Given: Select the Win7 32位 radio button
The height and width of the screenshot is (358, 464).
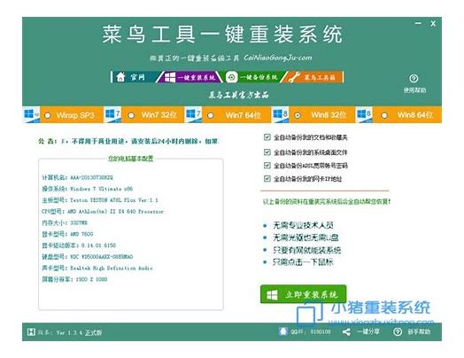Looking at the screenshot, I should pyautogui.click(x=131, y=115).
